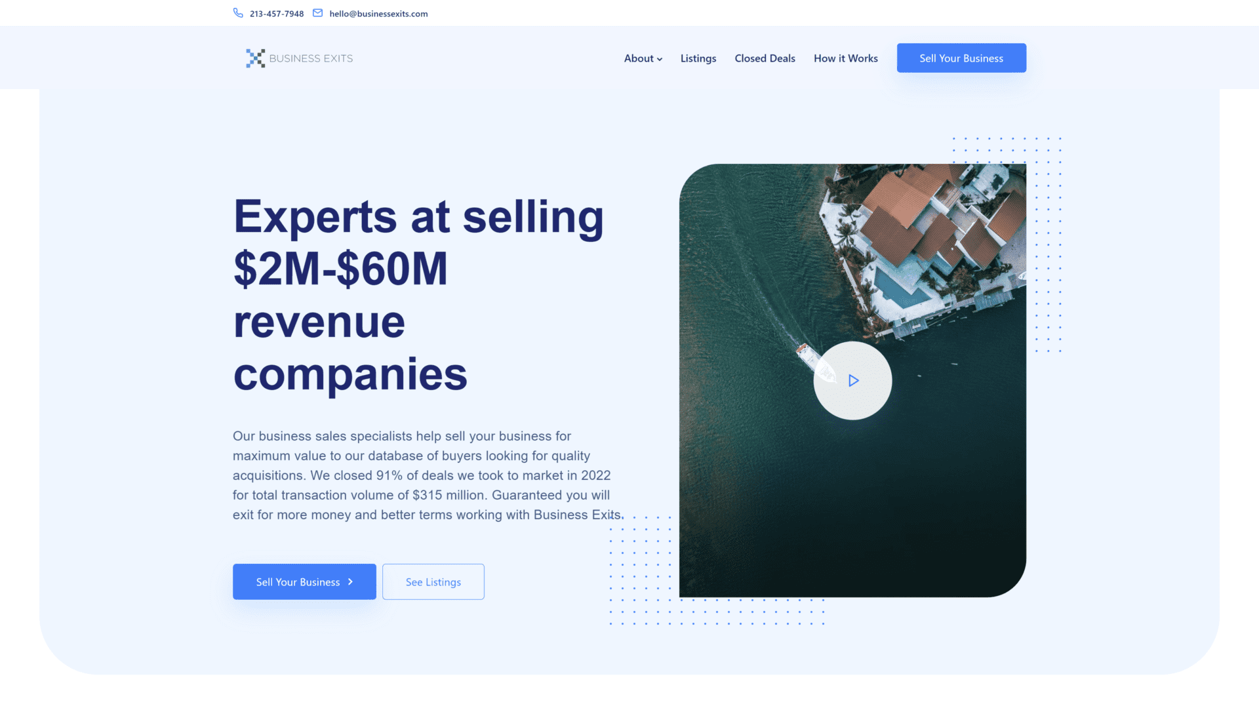Expand the About dropdown menu
Image resolution: width=1259 pixels, height=708 pixels.
[x=643, y=58]
